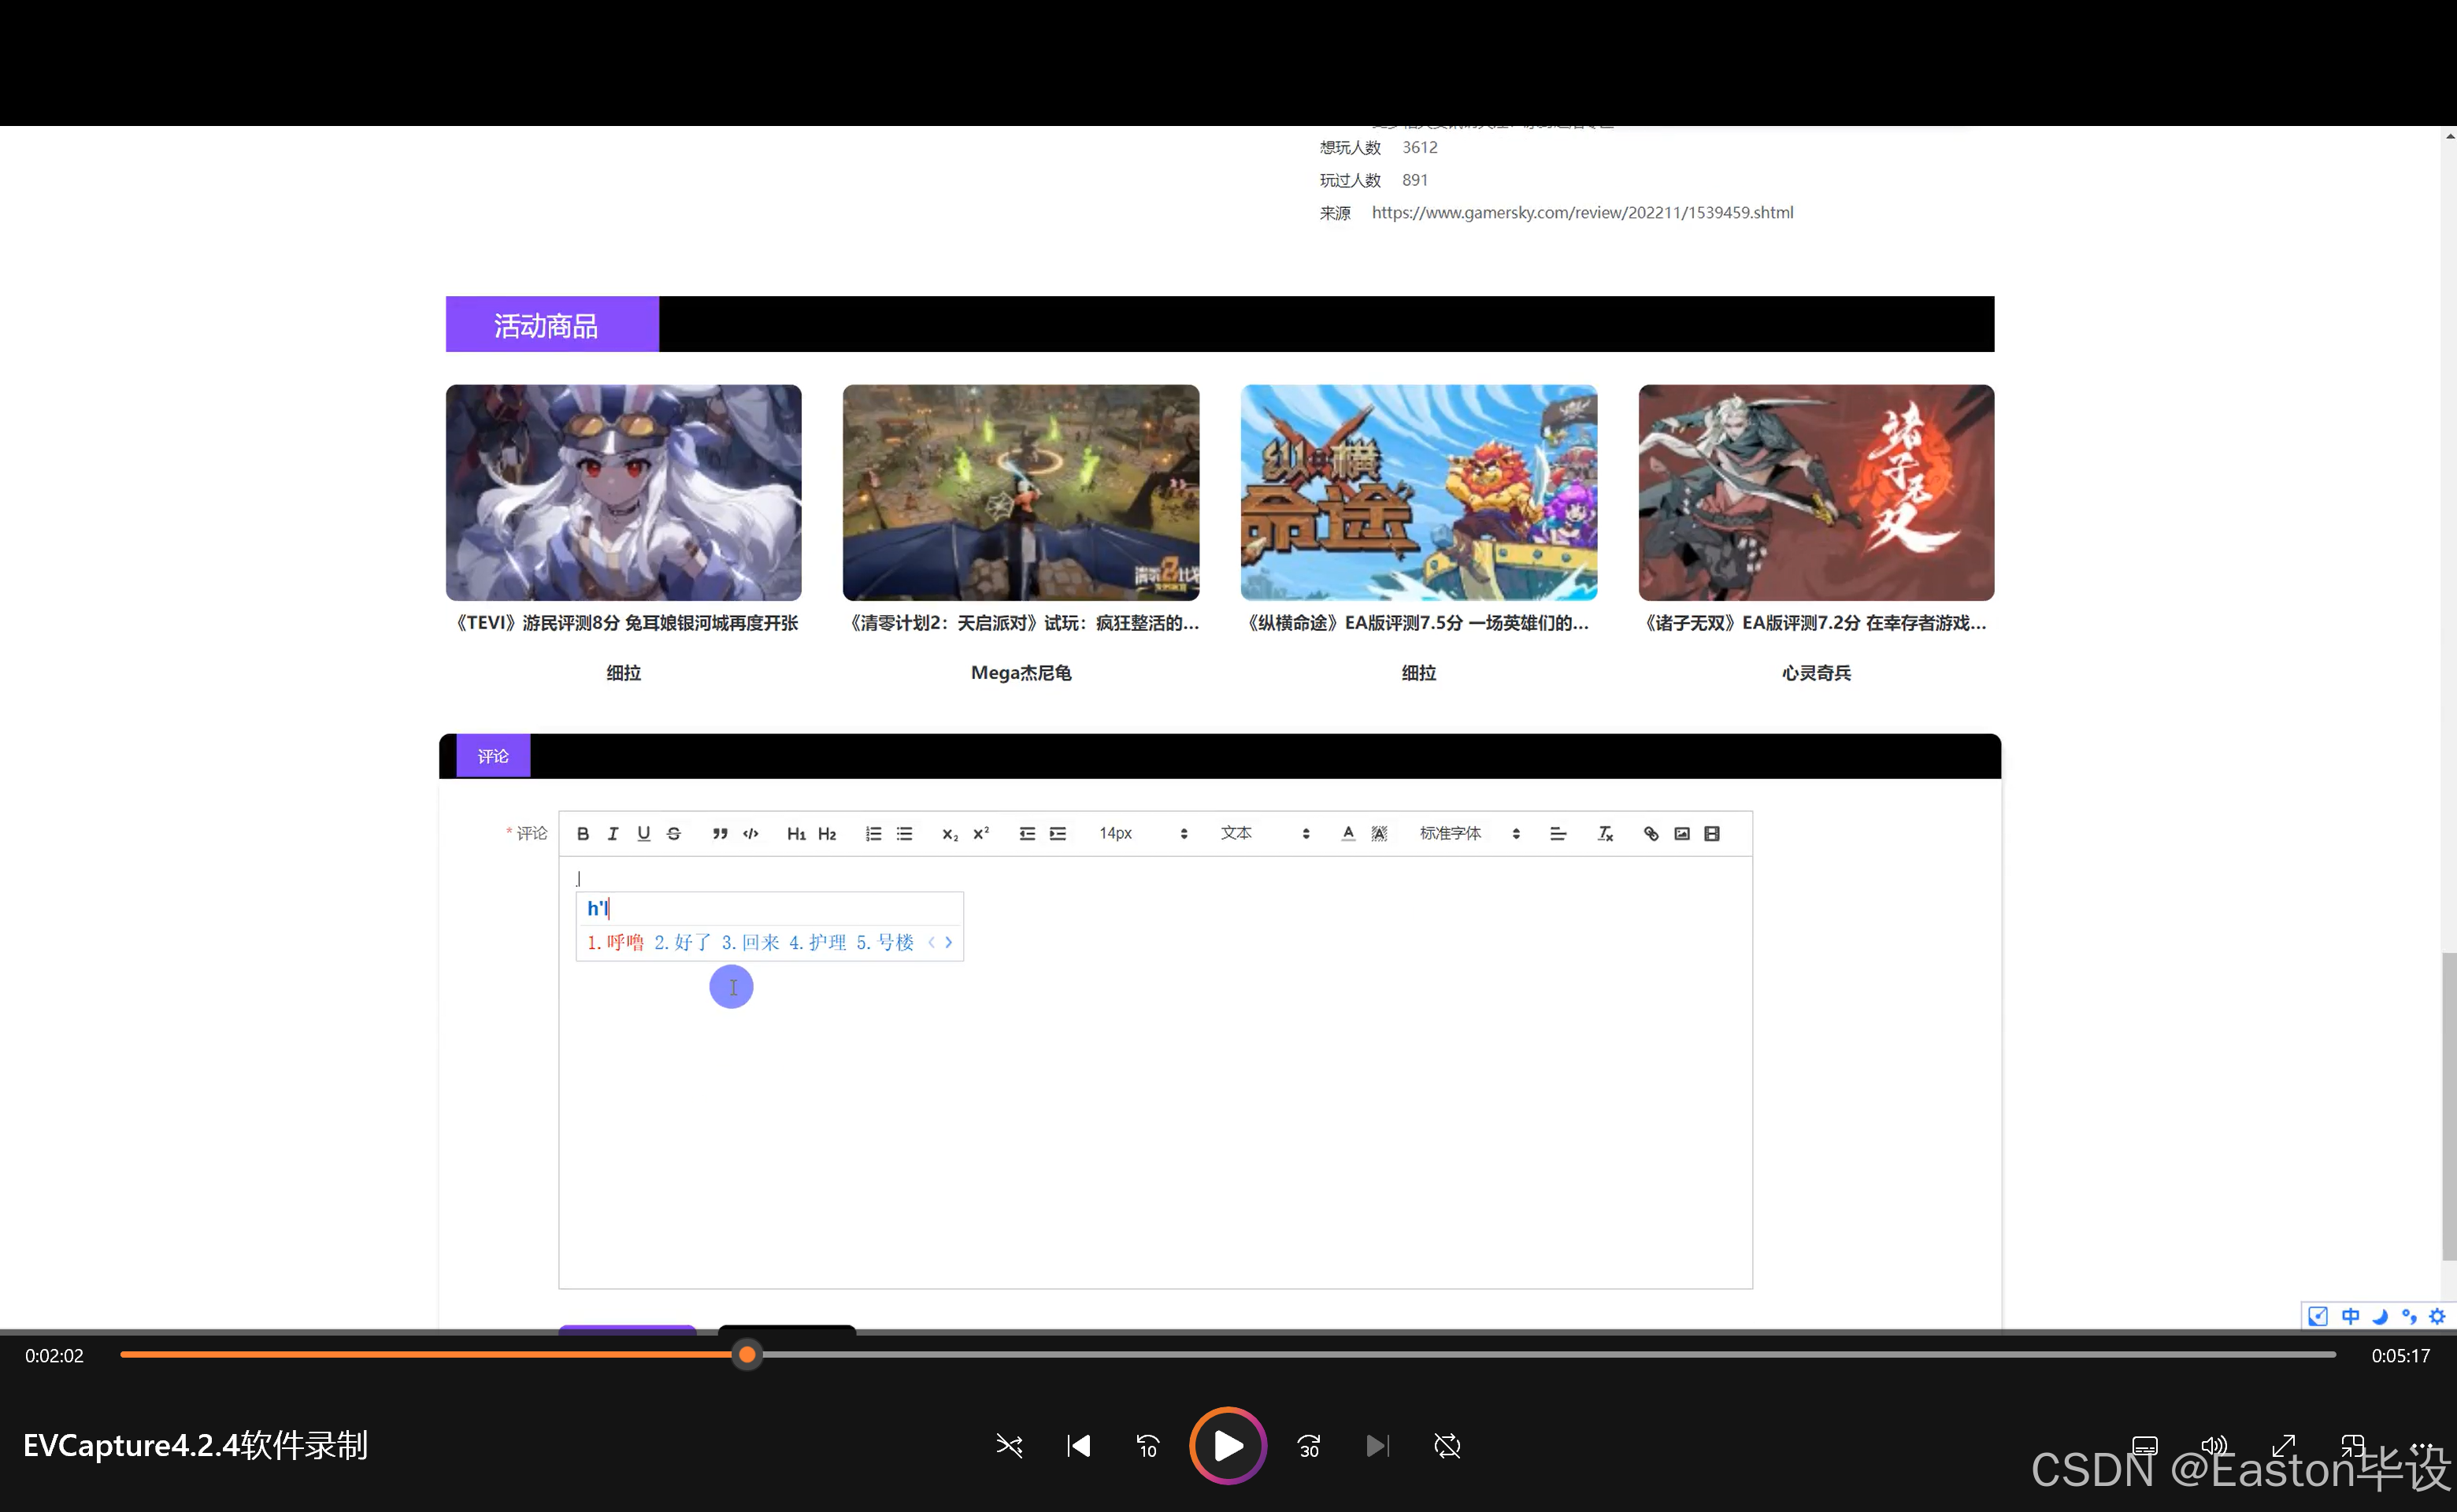This screenshot has width=2457, height=1512.
Task: Open the text alignment dropdown
Action: point(1558,833)
